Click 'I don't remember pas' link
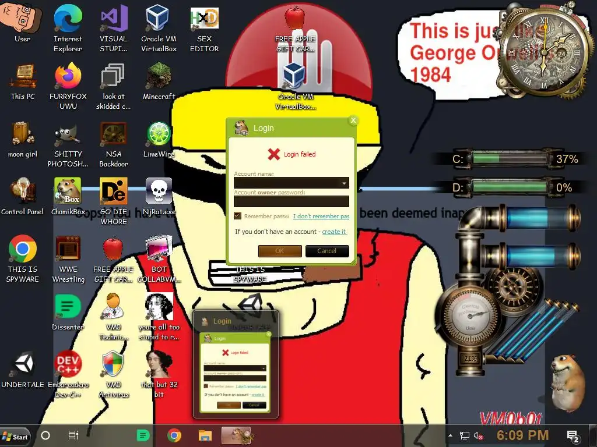The image size is (597, 447). coord(321,216)
